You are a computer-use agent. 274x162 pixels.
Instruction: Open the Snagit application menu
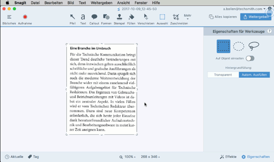20,3
